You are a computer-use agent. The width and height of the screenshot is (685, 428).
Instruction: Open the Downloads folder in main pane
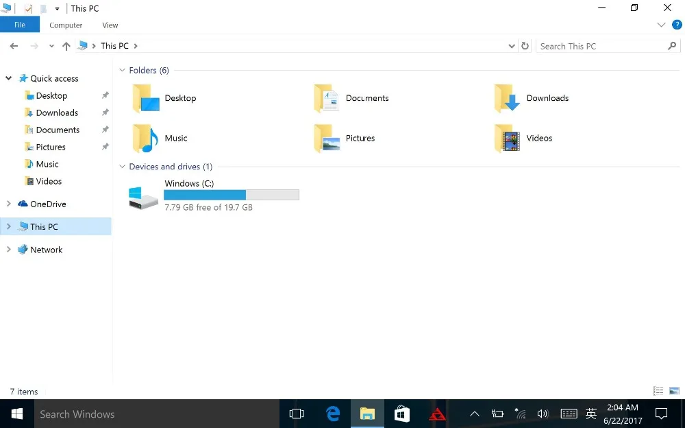pos(532,99)
